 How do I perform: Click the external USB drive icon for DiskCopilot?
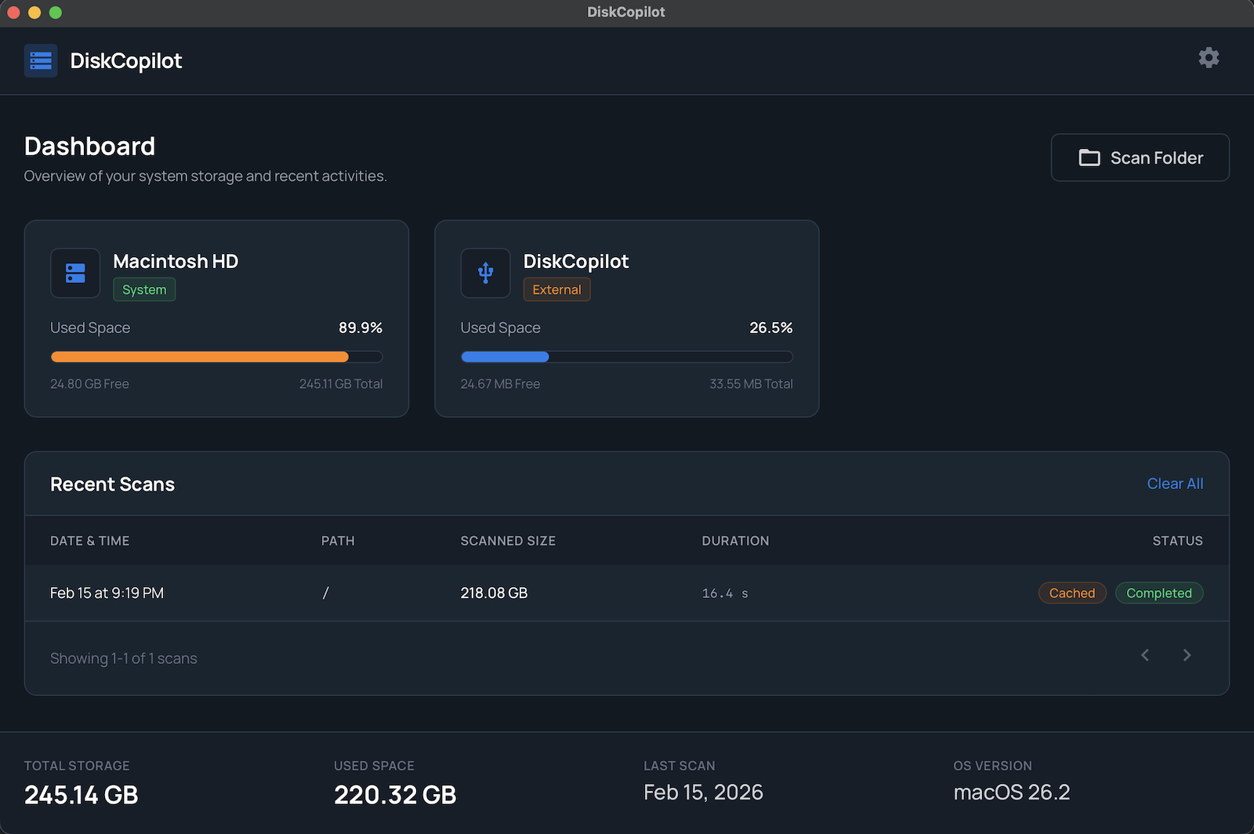coord(485,273)
